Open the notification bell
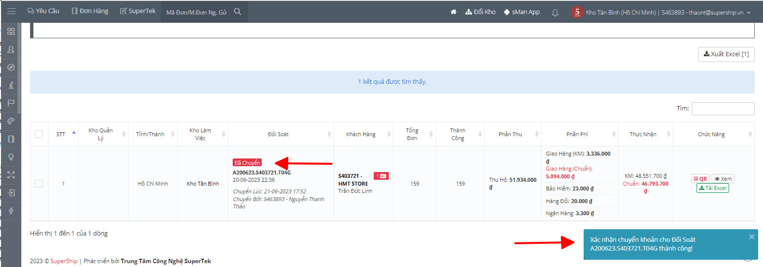Viewport: 763px width, 267px height. click(555, 13)
